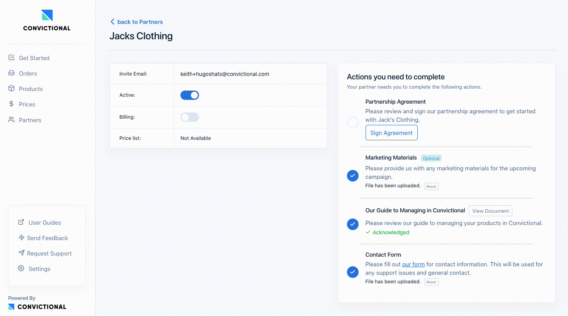This screenshot has width=568, height=316.
Task: Click the Products box icon
Action: coord(12,89)
